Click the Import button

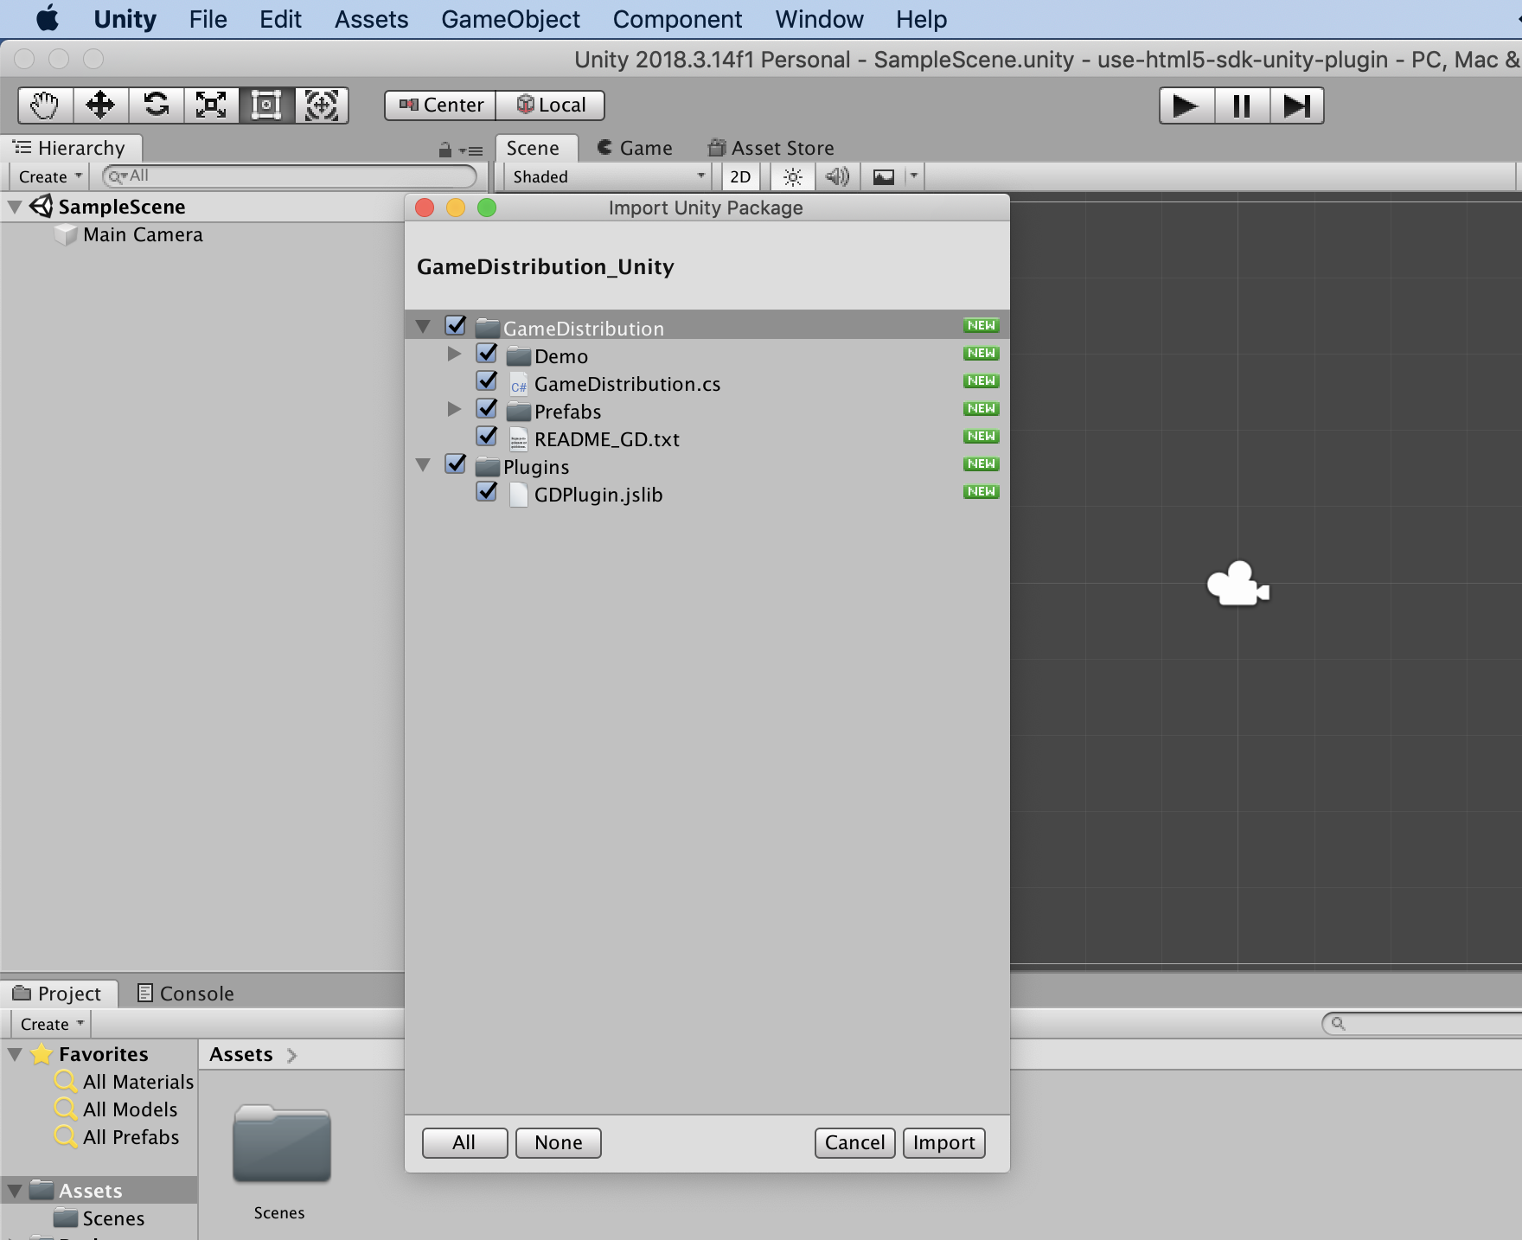coord(943,1143)
